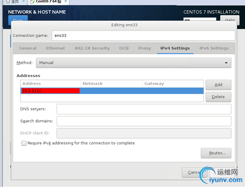Screen dimensions: 245x187
Task: Open the General tab
Action: click(28, 48)
